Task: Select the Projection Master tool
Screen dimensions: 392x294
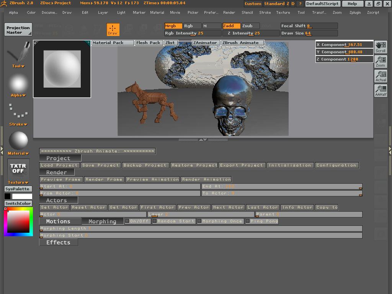Action: (x=18, y=29)
